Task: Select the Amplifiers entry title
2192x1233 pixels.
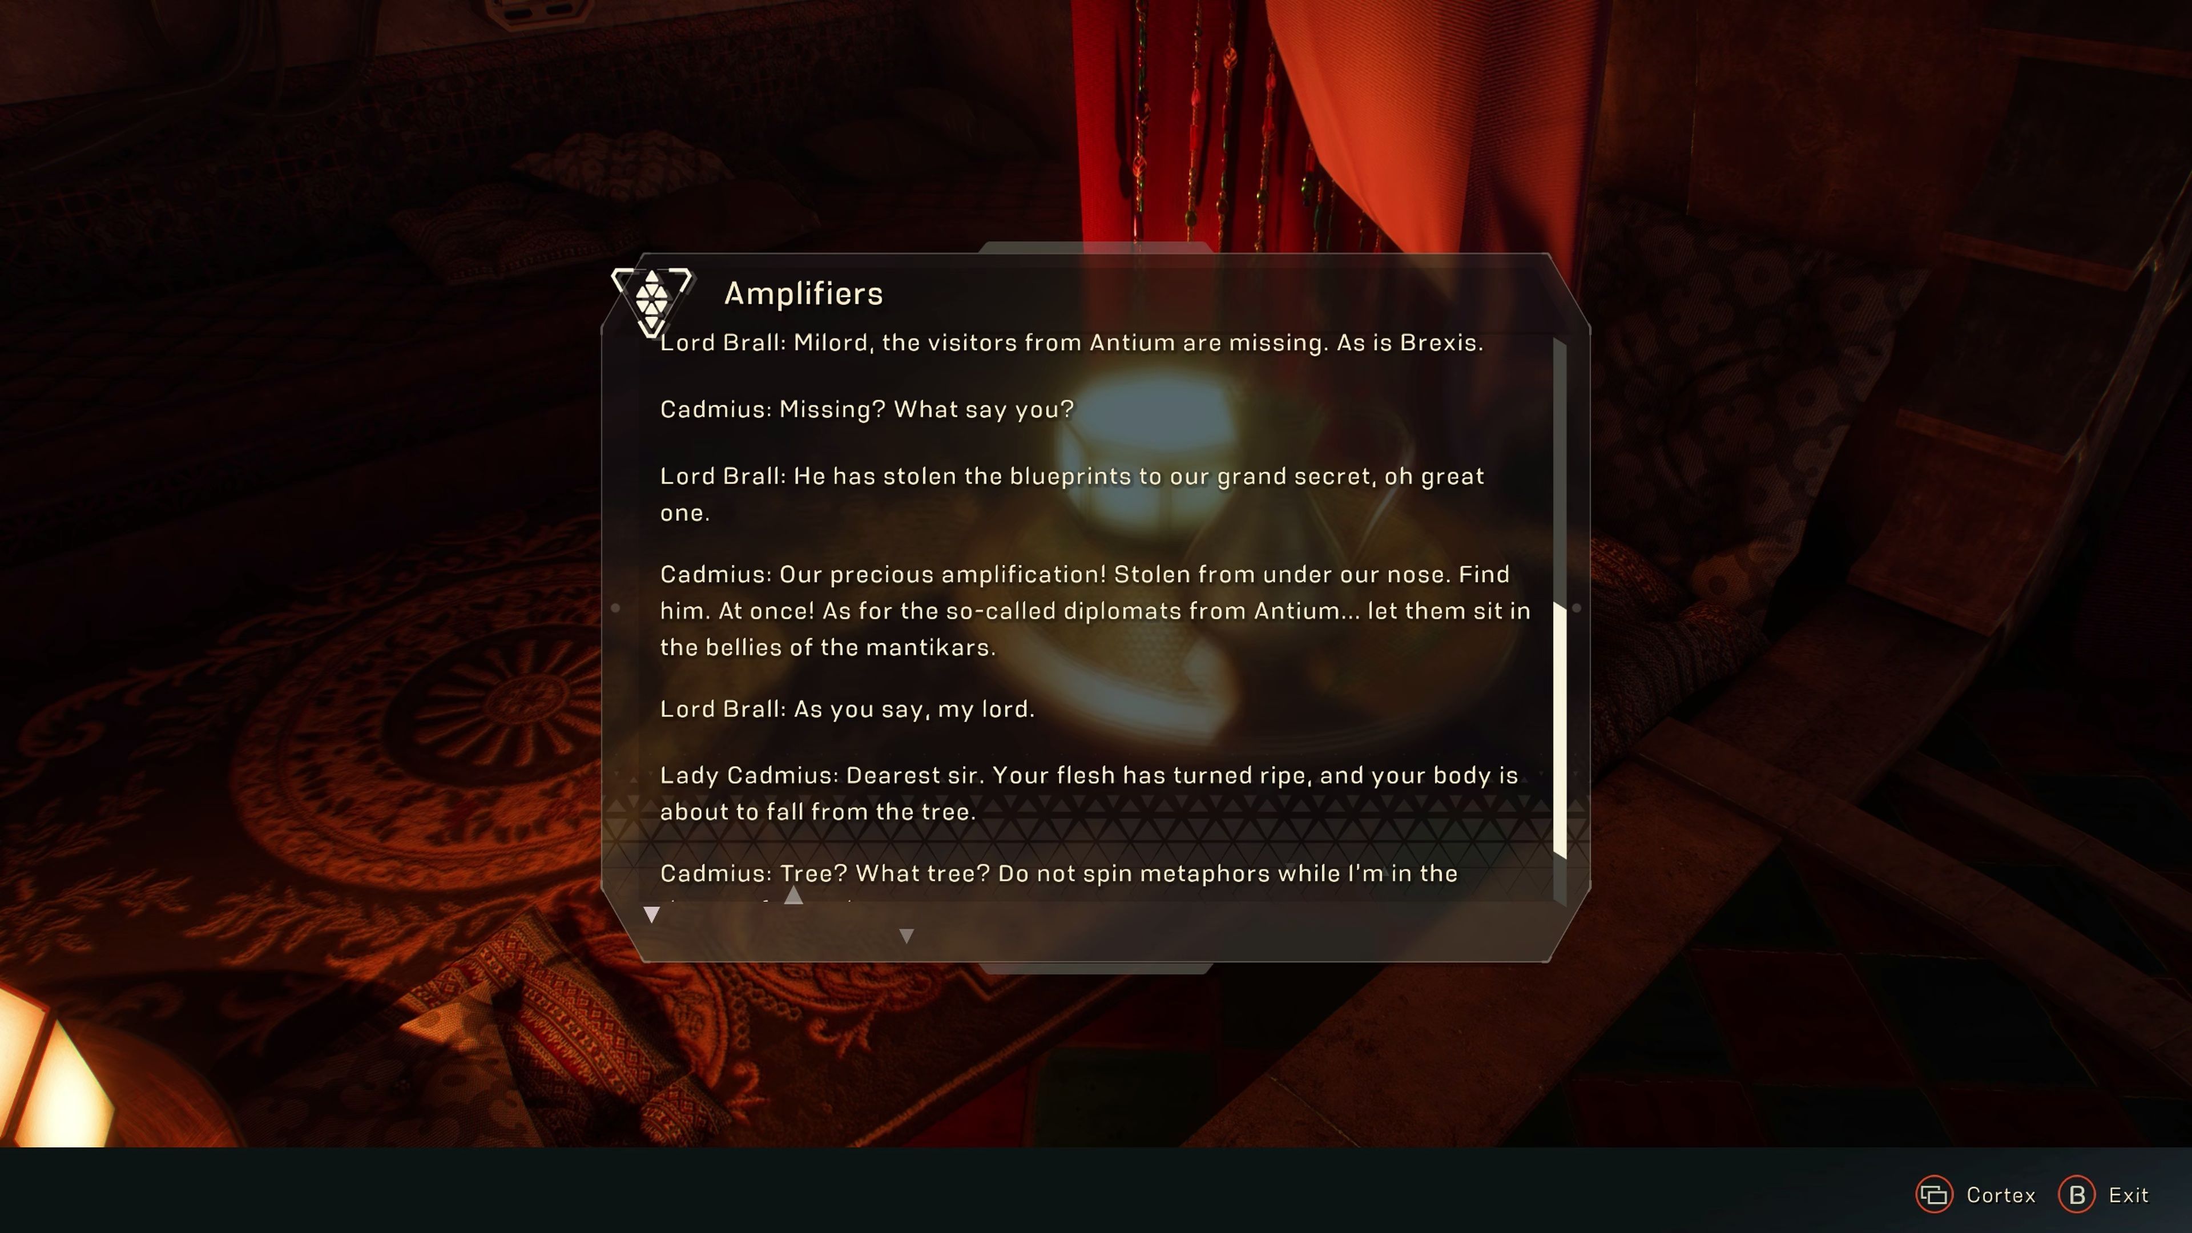Action: 803,293
